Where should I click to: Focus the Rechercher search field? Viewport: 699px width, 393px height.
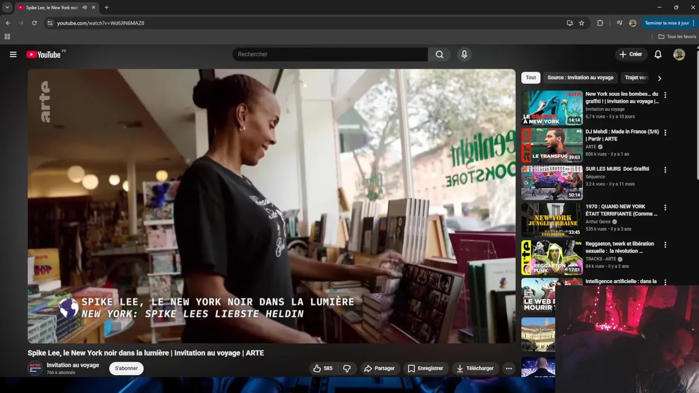pos(330,55)
